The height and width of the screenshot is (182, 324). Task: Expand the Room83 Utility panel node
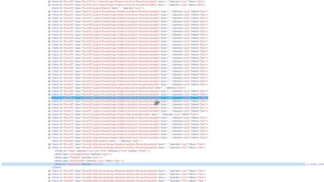(49, 171)
